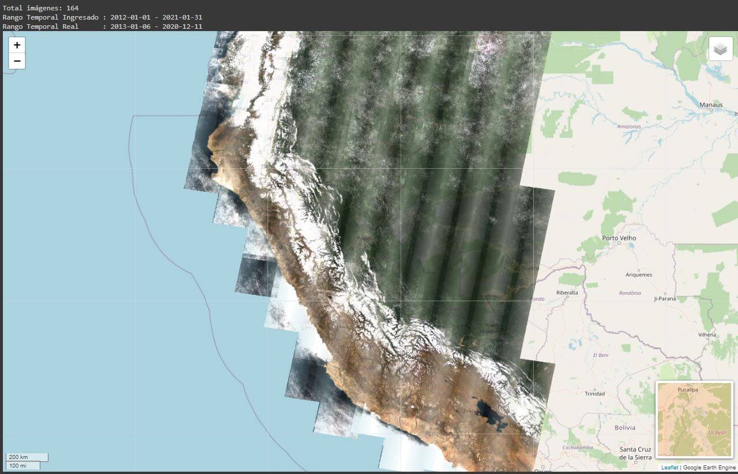Image resolution: width=738 pixels, height=474 pixels.
Task: Click the minimap overview thumbnail
Action: pos(694,419)
